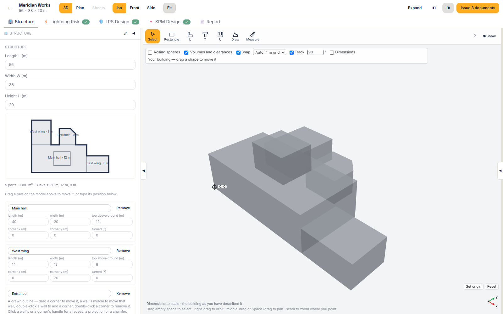Click the left split-view layout icon
Screen dimensions: 503x314
pyautogui.click(x=434, y=8)
